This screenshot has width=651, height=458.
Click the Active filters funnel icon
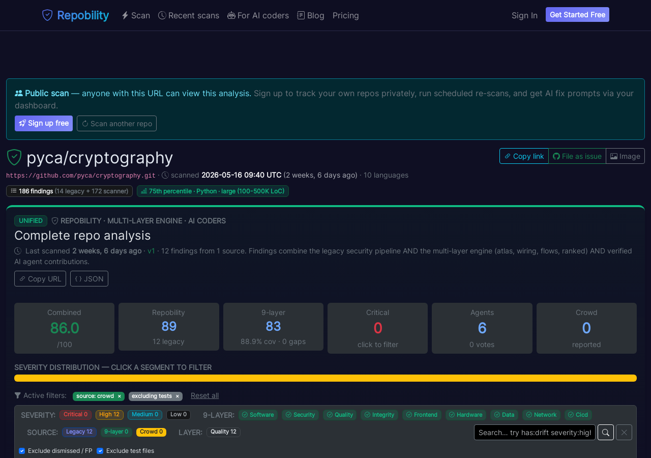pyautogui.click(x=18, y=395)
